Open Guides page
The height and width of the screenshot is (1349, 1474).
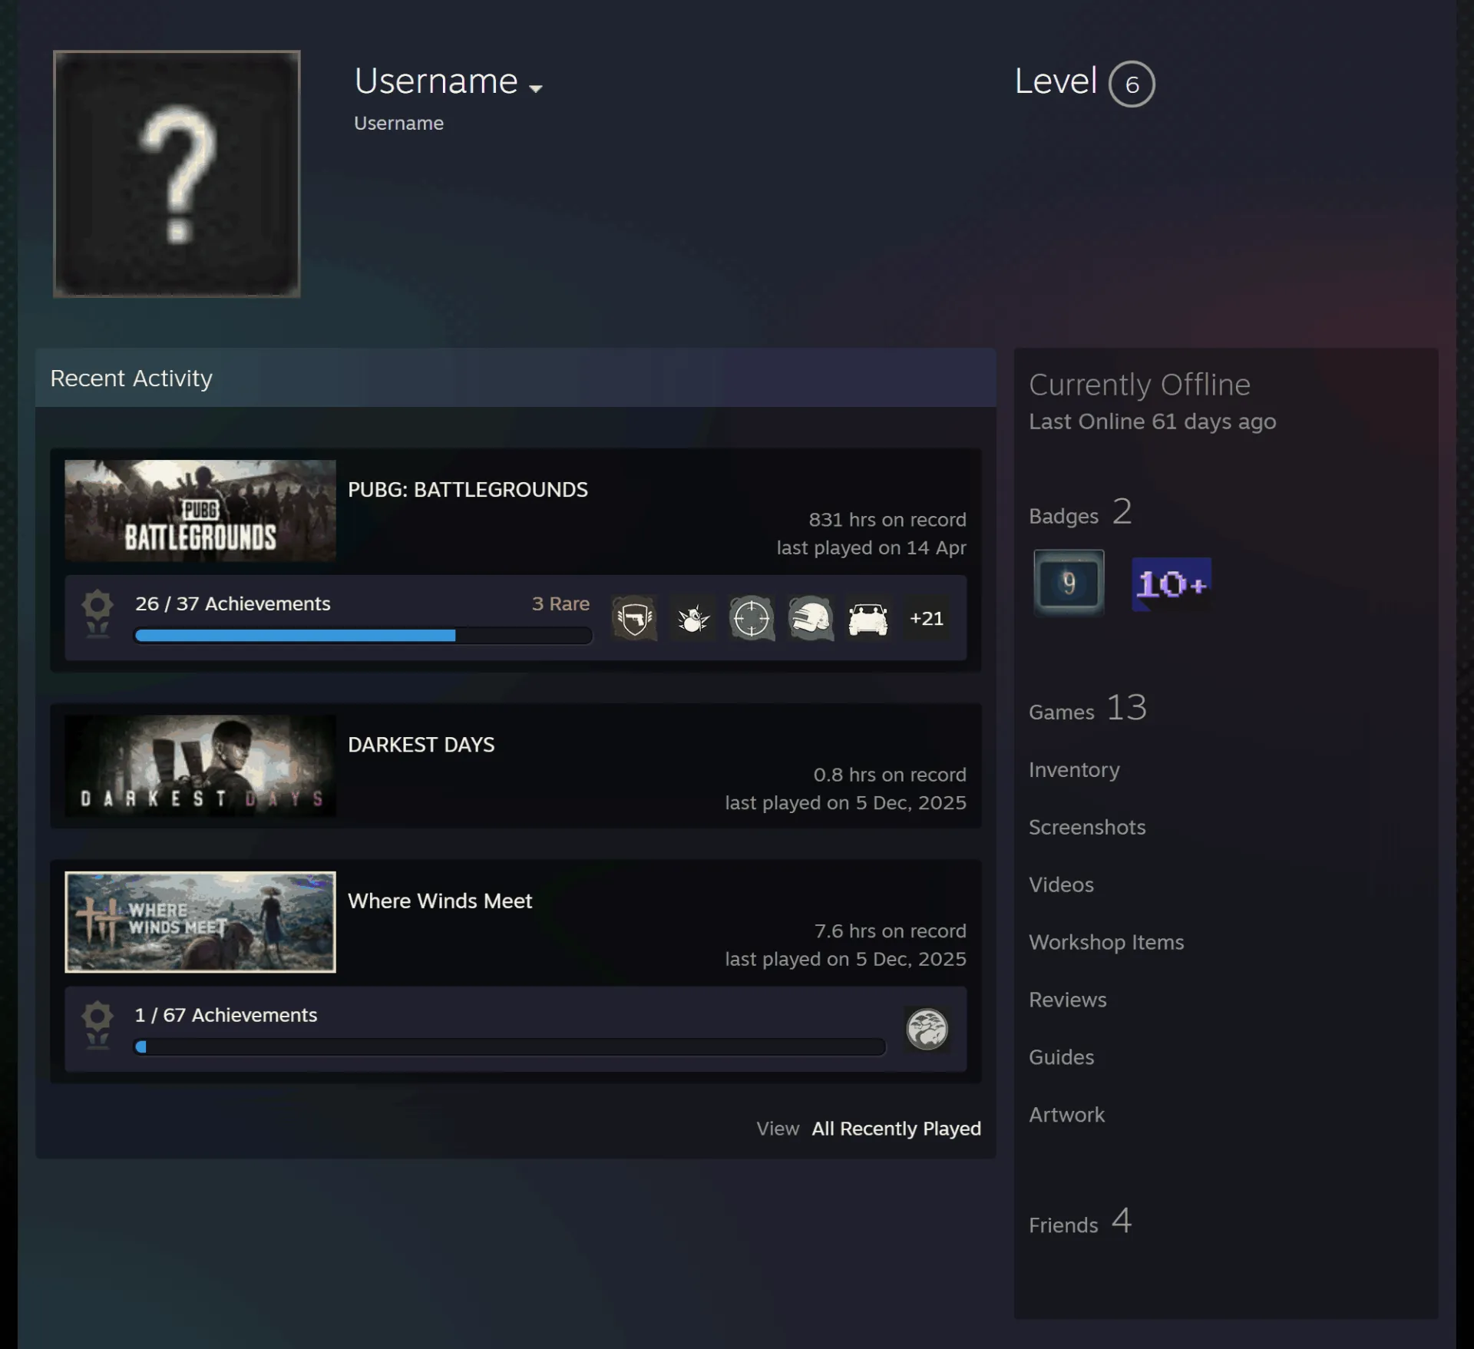point(1061,1057)
